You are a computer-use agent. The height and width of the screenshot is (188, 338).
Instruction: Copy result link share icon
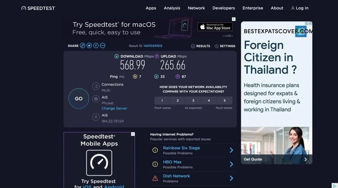(x=82, y=45)
